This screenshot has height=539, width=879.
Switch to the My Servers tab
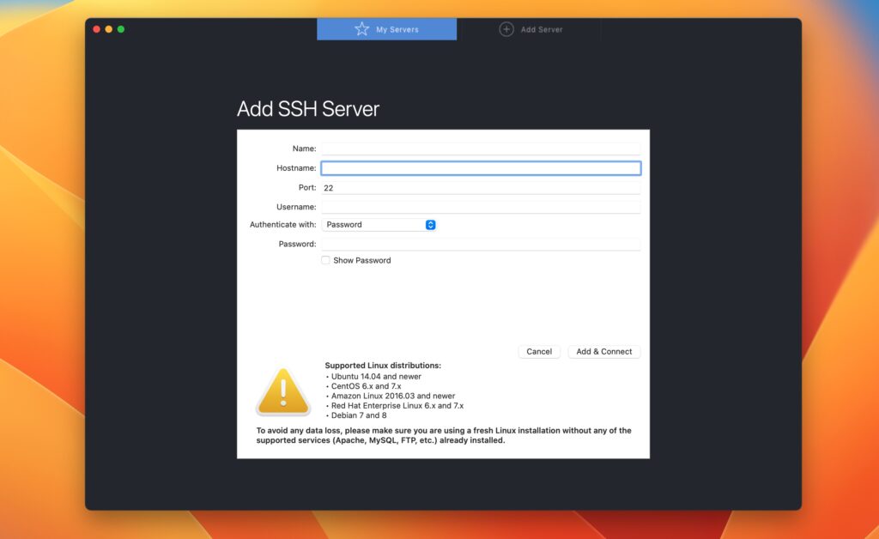coord(386,28)
